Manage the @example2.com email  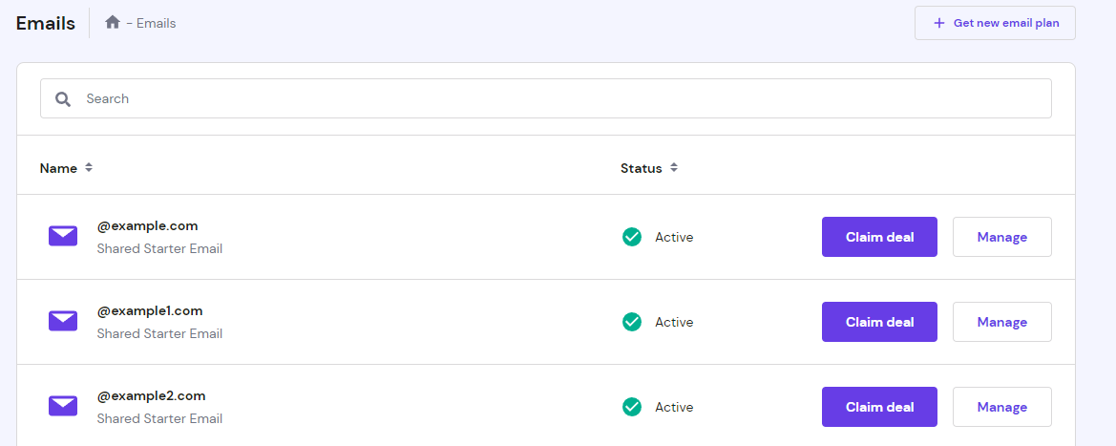click(1002, 407)
